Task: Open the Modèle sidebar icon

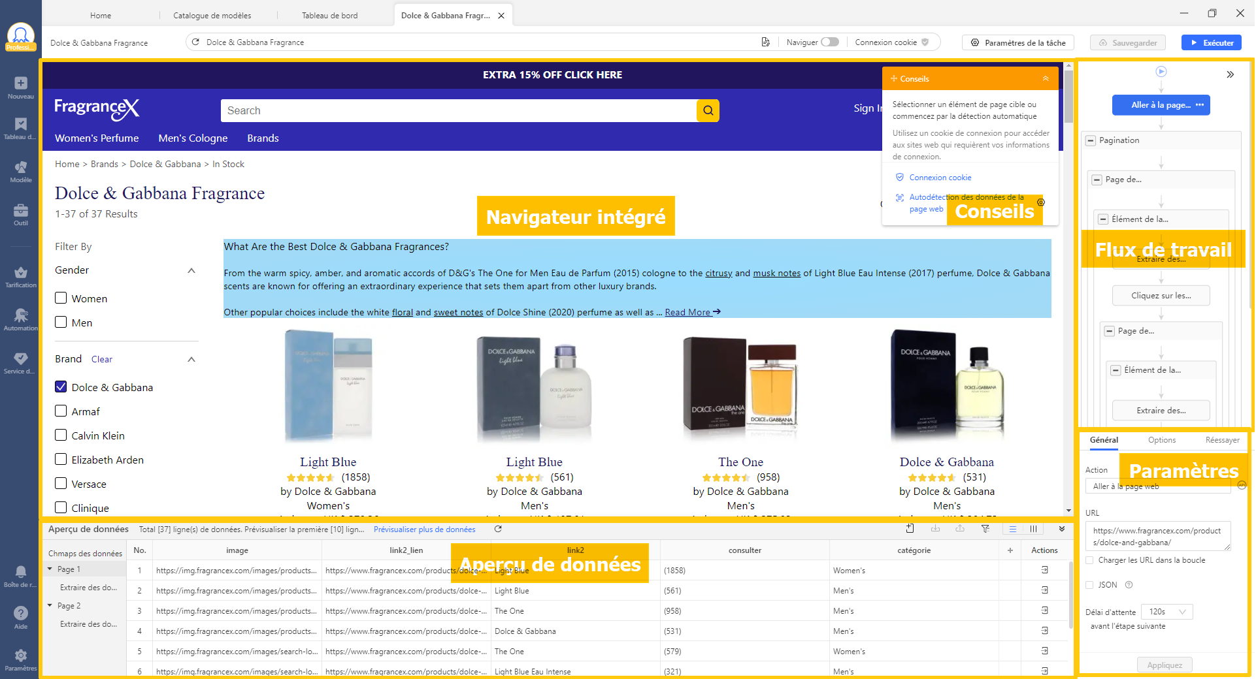Action: (x=21, y=171)
